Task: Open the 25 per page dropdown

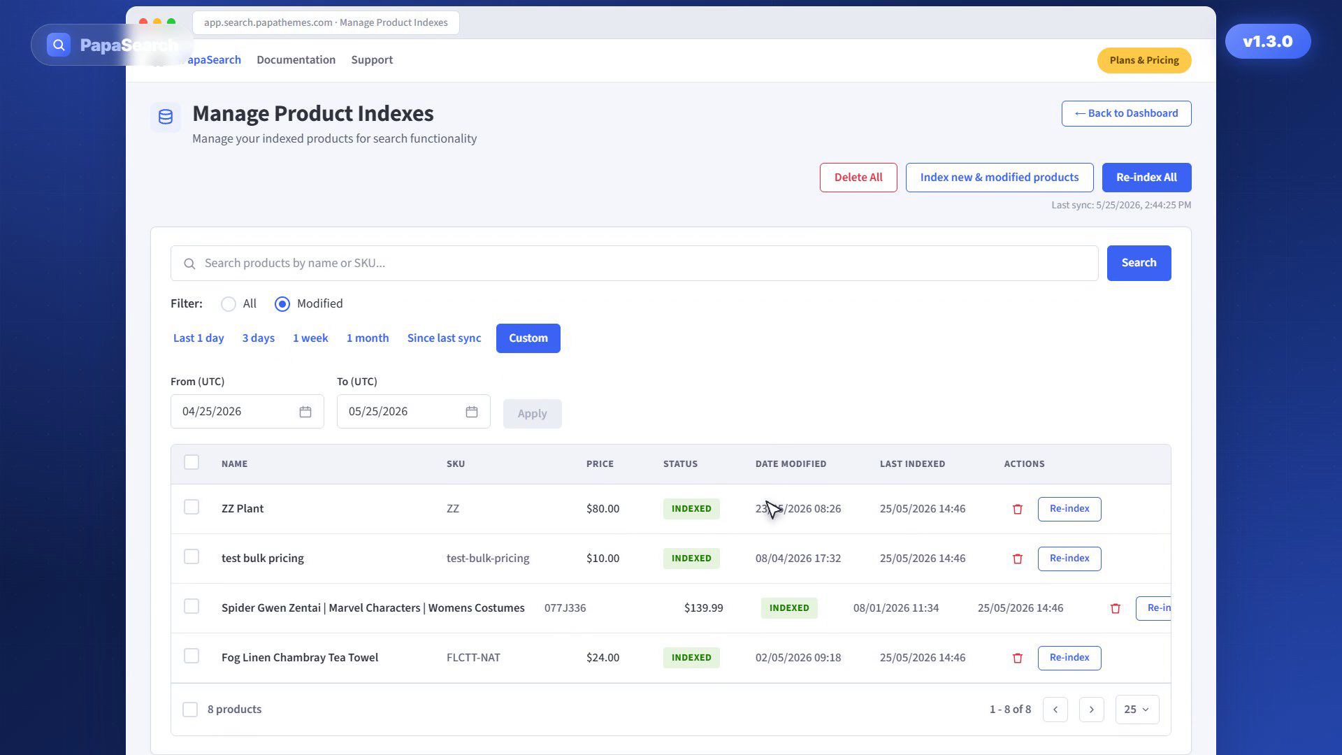Action: click(1137, 710)
